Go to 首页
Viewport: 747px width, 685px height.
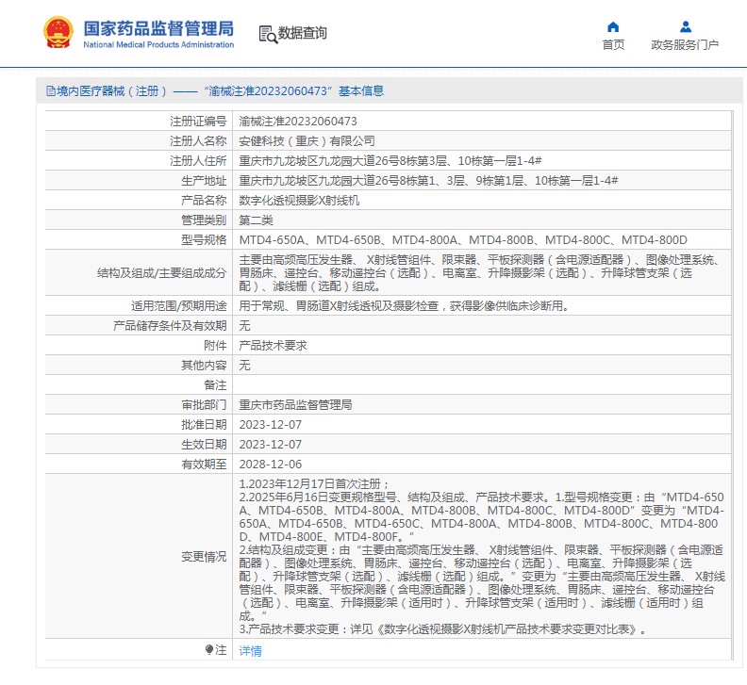613,44
